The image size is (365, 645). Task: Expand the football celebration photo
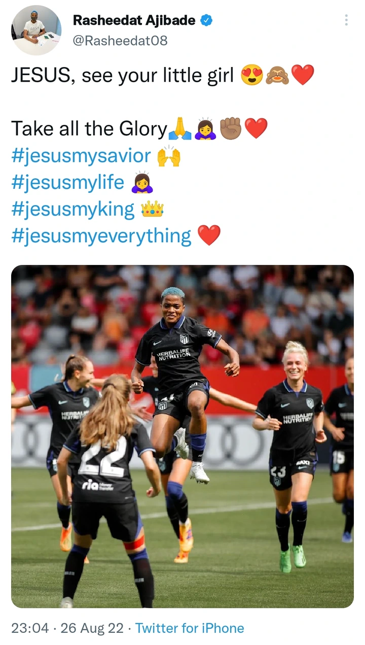(x=182, y=436)
